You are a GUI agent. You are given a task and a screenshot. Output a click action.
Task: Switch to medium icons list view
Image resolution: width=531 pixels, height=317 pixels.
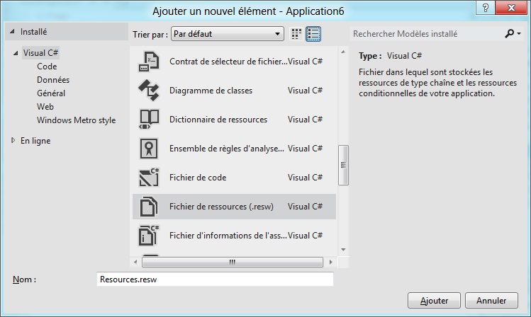pos(313,34)
